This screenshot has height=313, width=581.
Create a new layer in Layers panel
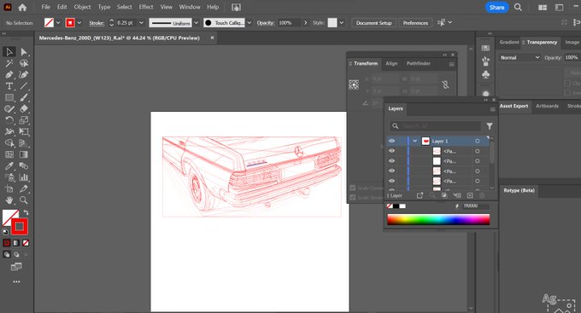(470, 195)
